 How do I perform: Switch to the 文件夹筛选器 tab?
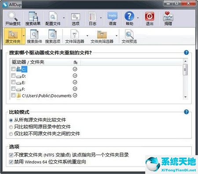102,36
